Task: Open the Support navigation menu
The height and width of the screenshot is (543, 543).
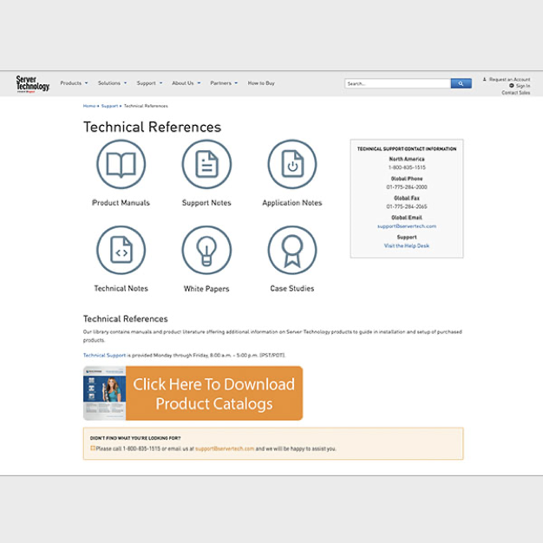Action: (146, 83)
